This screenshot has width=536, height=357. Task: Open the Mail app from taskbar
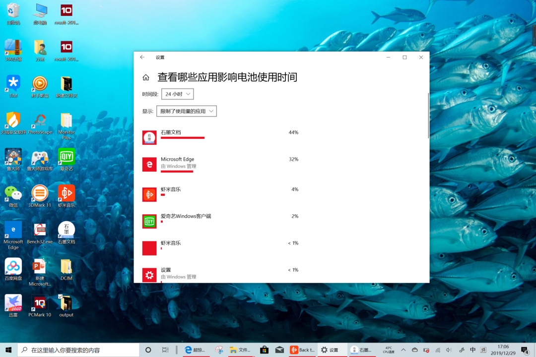pyautogui.click(x=279, y=350)
